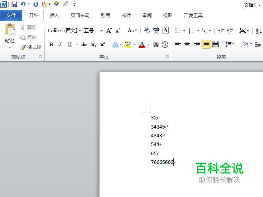Open the Font (字体) dialog launcher
This screenshot has height=197, width=263.
pyautogui.click(x=167, y=57)
